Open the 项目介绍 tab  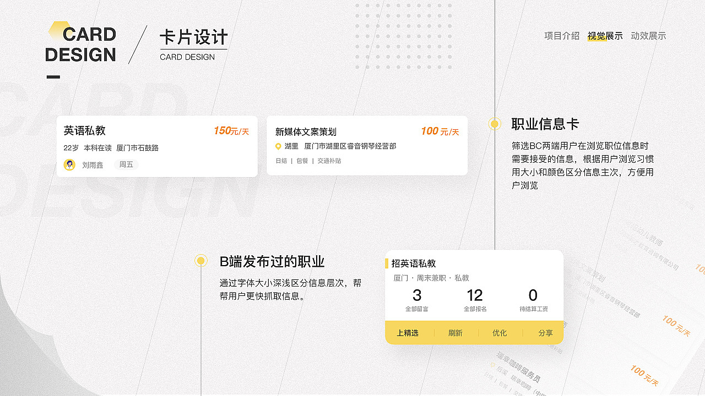pos(562,36)
